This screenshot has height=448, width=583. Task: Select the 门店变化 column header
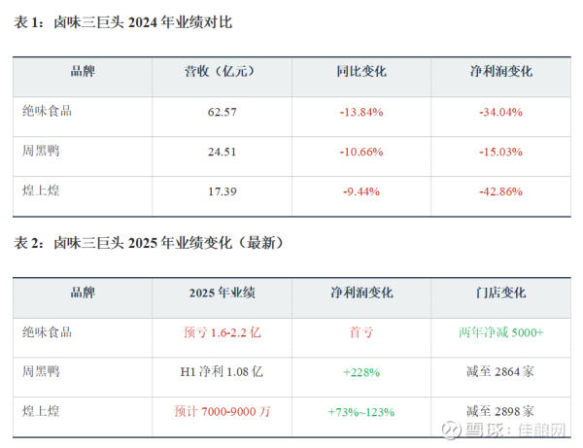(500, 292)
